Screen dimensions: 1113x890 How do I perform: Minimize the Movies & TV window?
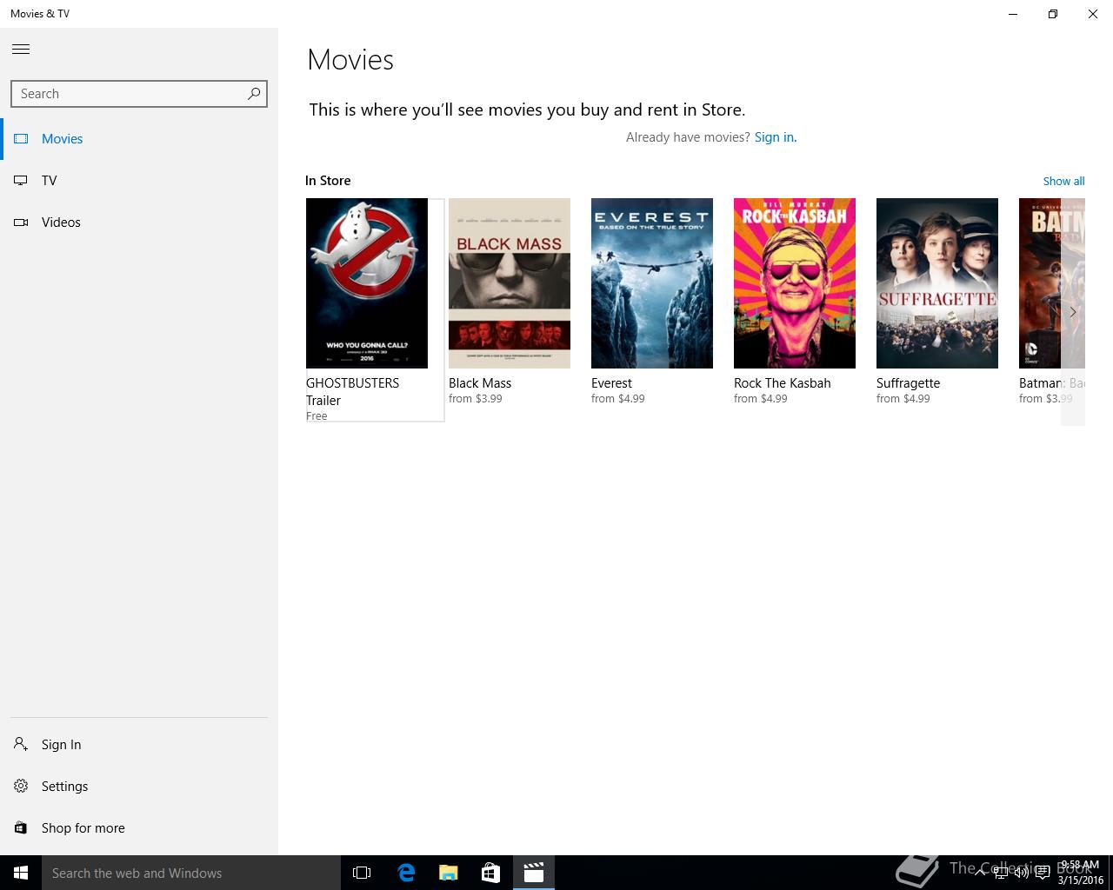[1013, 14]
